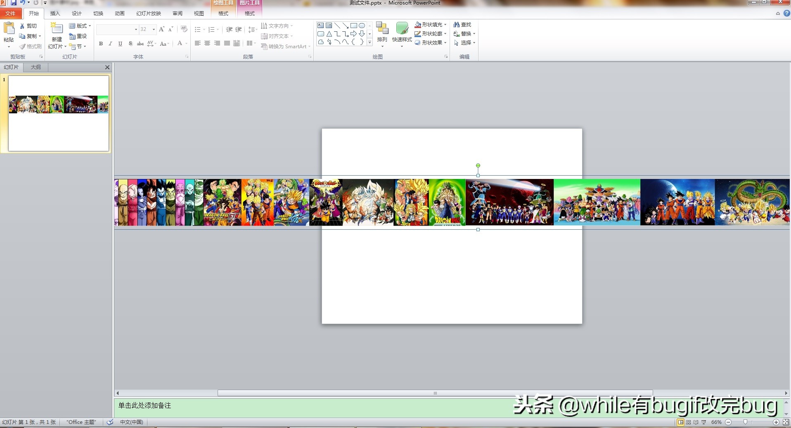Viewport: 791px width, 428px height.
Task: Cut selection with the 剪切 button
Action: (x=28, y=26)
